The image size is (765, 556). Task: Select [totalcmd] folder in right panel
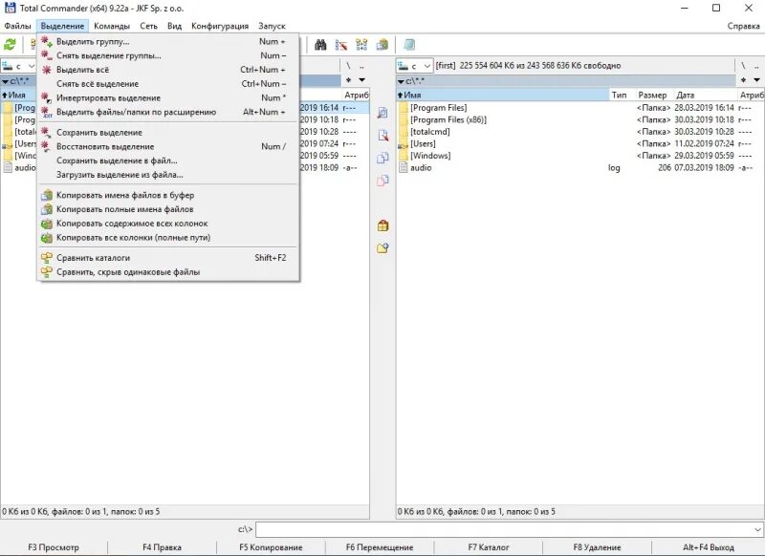[x=429, y=132]
